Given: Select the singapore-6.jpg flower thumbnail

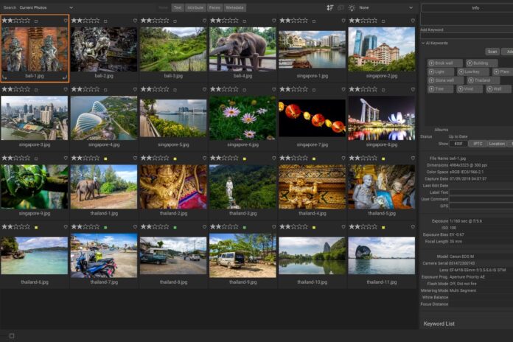Looking at the screenshot, I should (242, 118).
